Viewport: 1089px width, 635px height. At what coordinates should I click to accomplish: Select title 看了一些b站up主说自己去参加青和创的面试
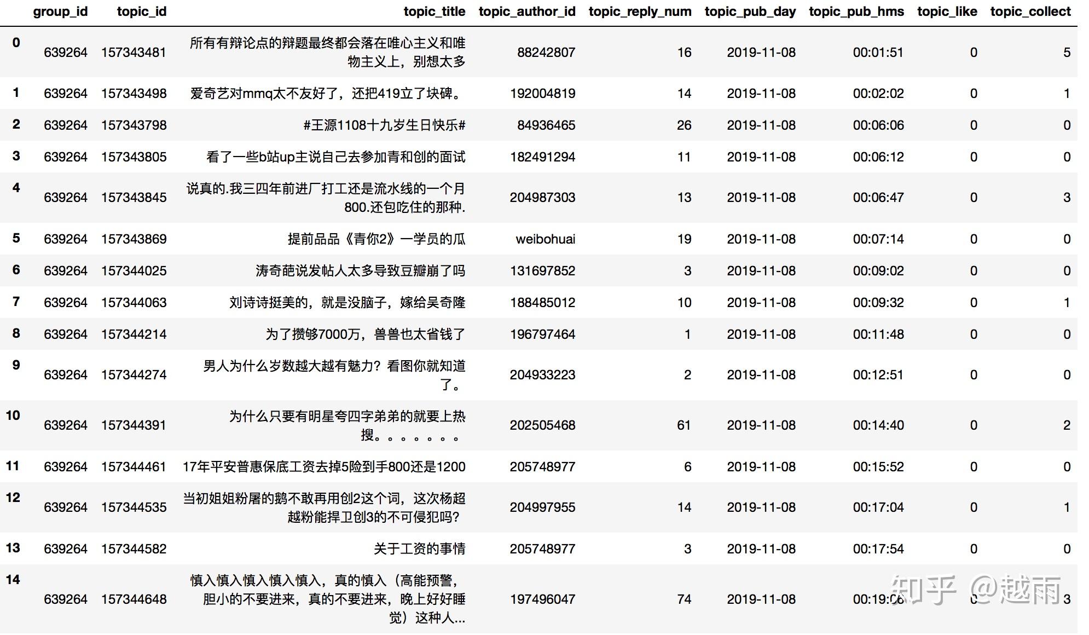coord(336,157)
